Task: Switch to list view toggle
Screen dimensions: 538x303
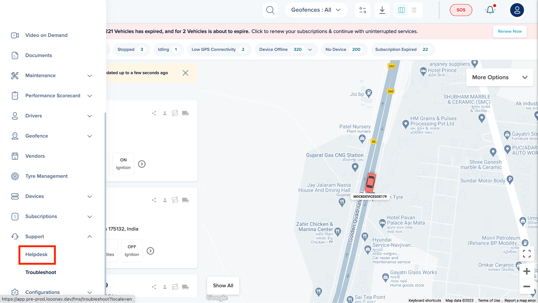Action: pyautogui.click(x=414, y=10)
